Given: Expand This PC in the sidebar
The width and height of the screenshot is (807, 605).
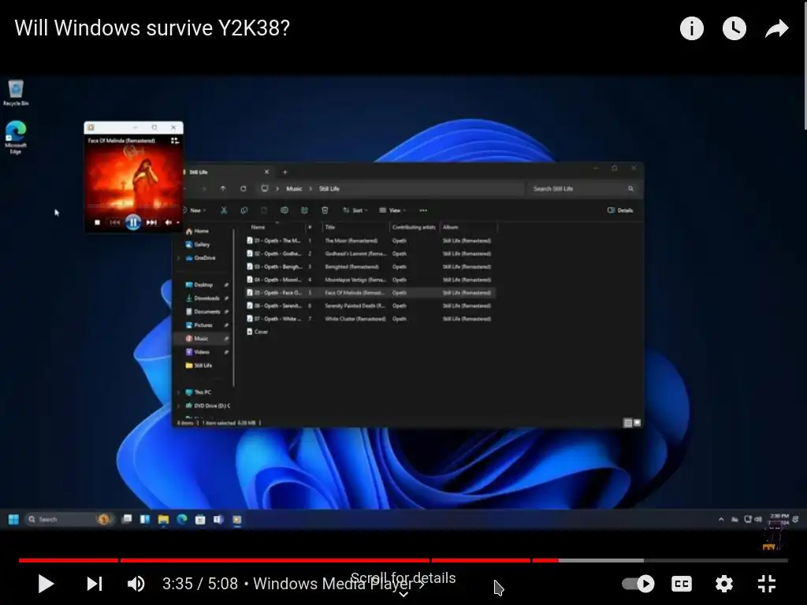Looking at the screenshot, I should pyautogui.click(x=178, y=392).
